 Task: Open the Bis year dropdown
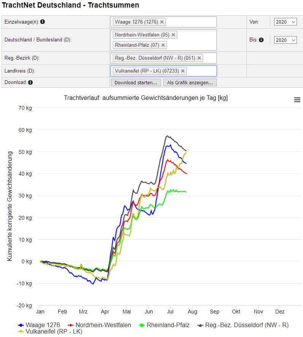(x=285, y=40)
